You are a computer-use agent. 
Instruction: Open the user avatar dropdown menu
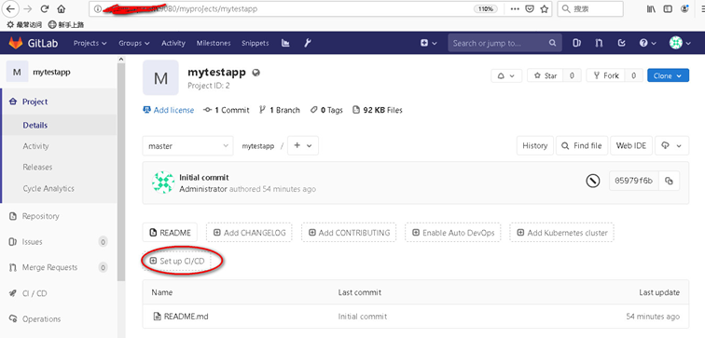[x=680, y=43]
